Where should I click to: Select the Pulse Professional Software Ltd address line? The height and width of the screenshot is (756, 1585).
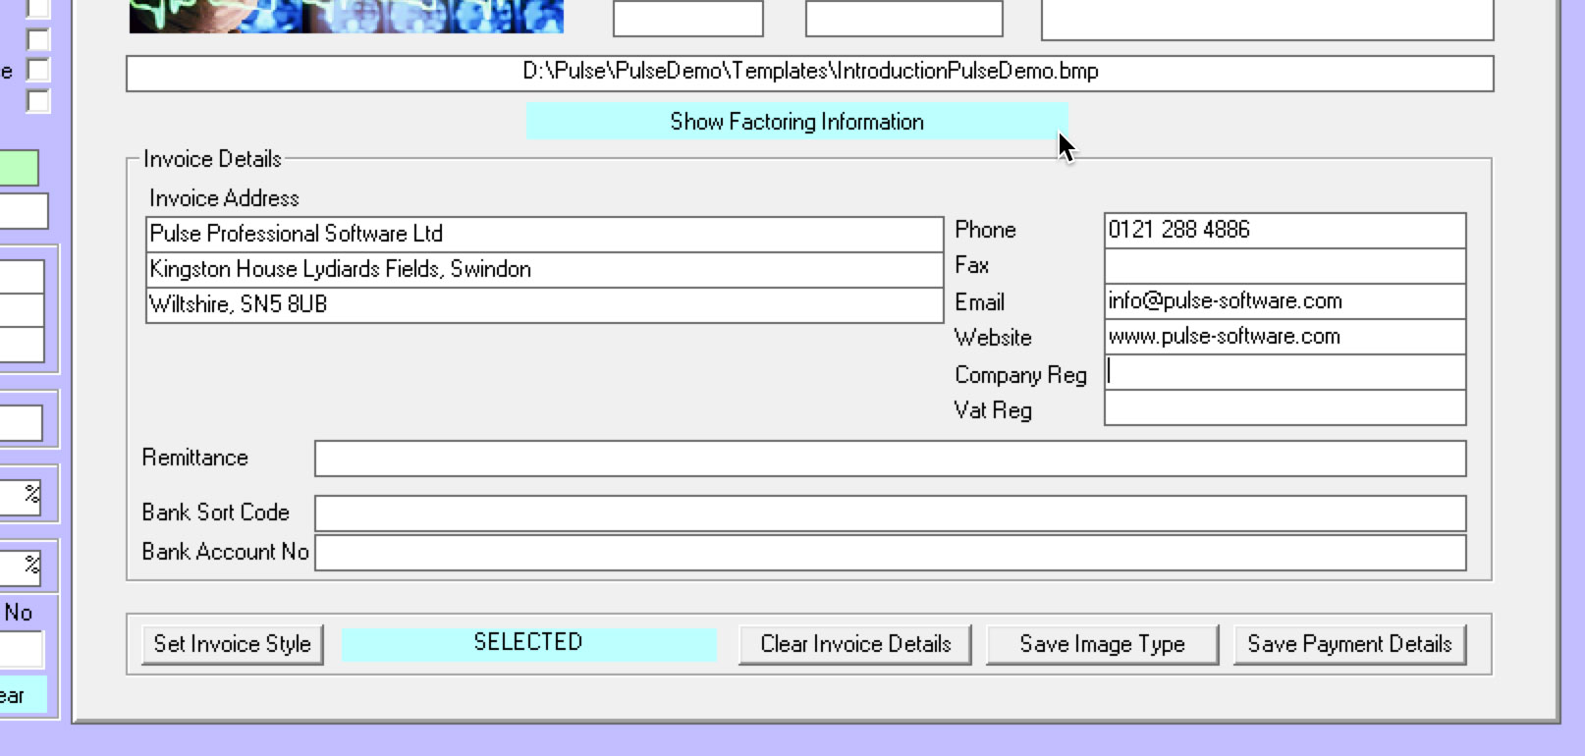click(544, 234)
